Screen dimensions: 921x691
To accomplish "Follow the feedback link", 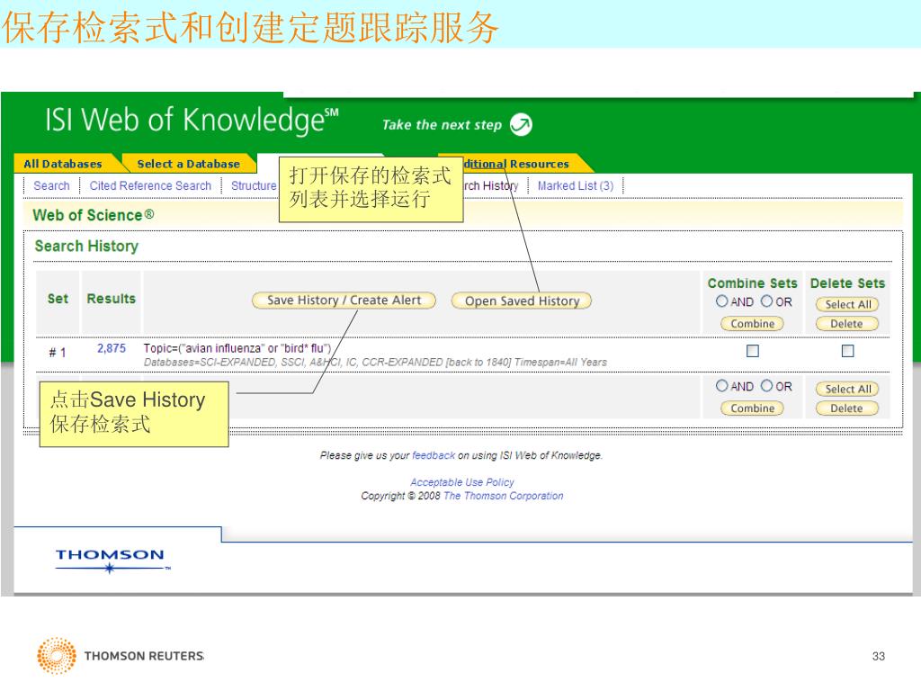I will 434,455.
